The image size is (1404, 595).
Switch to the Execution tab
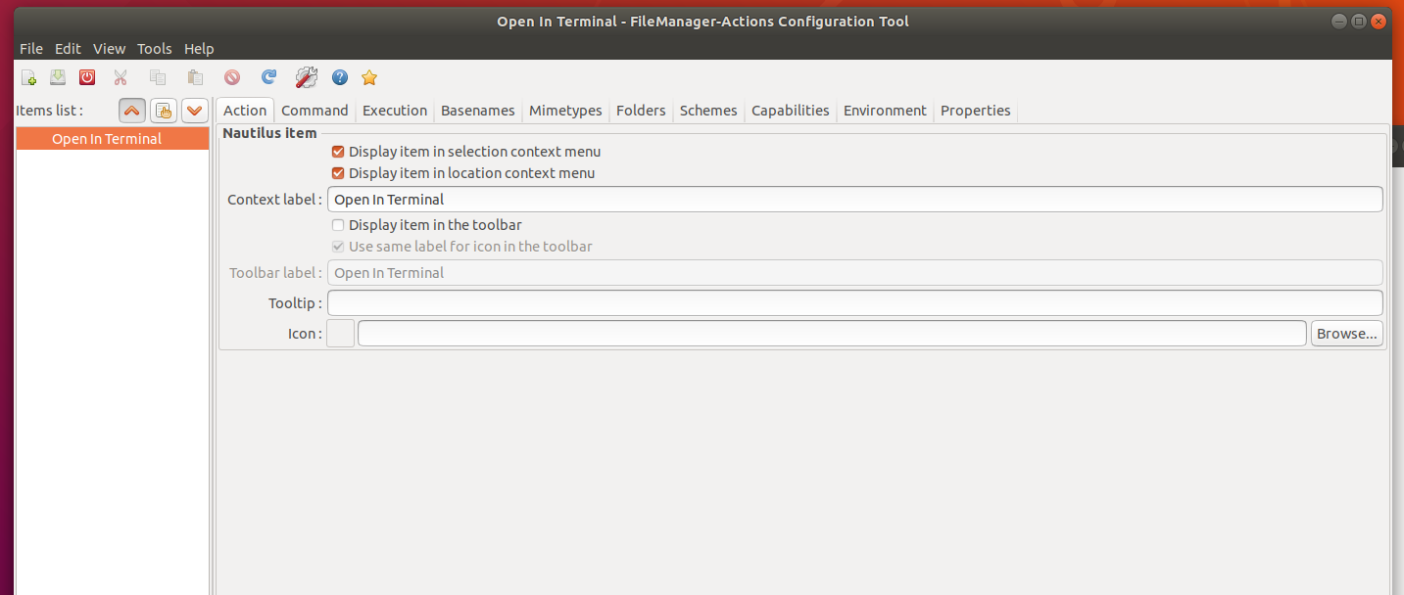coord(395,111)
